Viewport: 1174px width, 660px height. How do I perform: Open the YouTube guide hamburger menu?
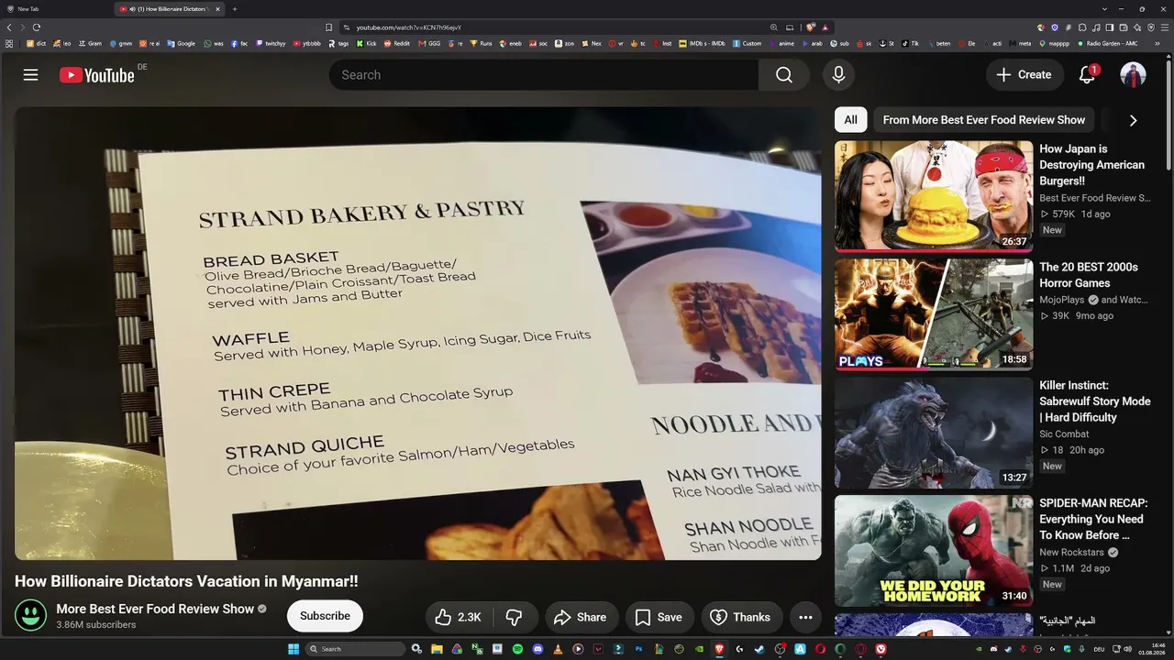point(31,75)
